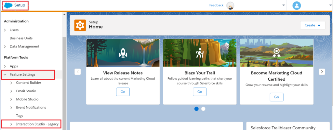Go to next carousel slide arrow
Image resolution: width=333 pixels, height=130 pixels.
click(322, 72)
